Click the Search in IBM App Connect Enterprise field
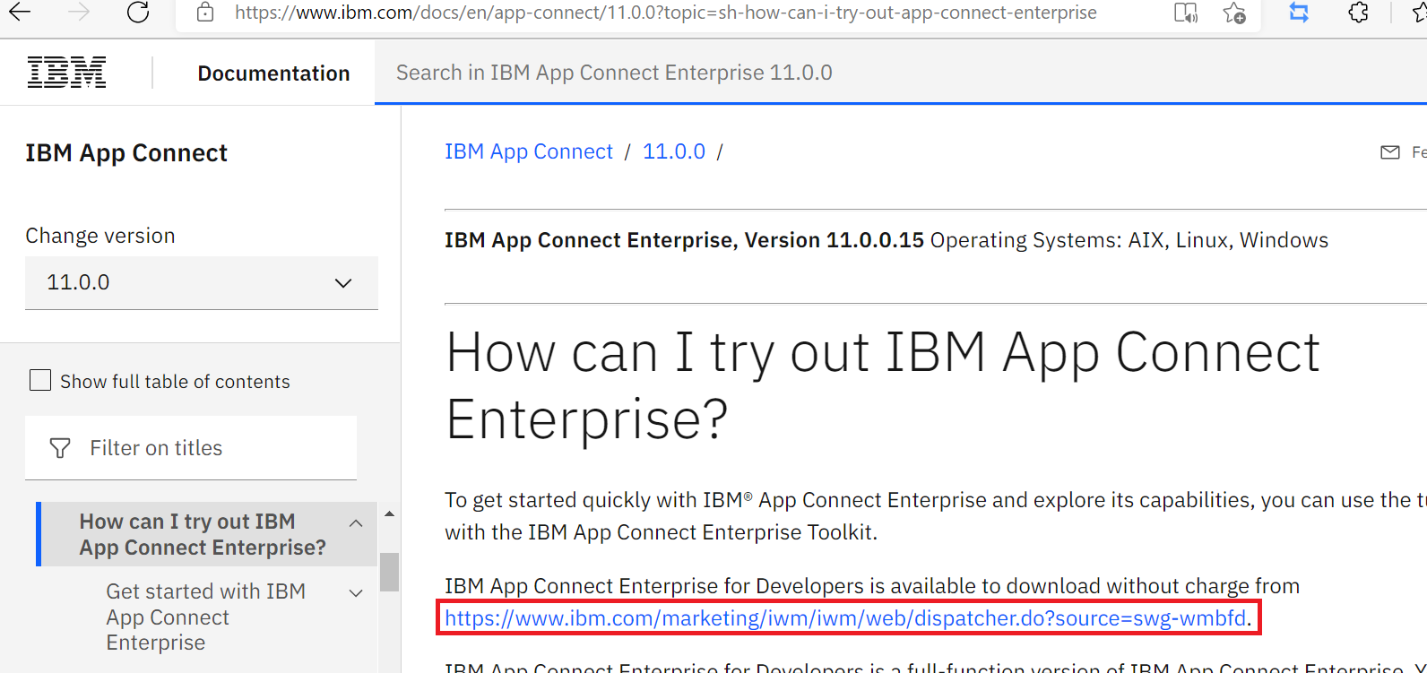1427x673 pixels. click(901, 73)
